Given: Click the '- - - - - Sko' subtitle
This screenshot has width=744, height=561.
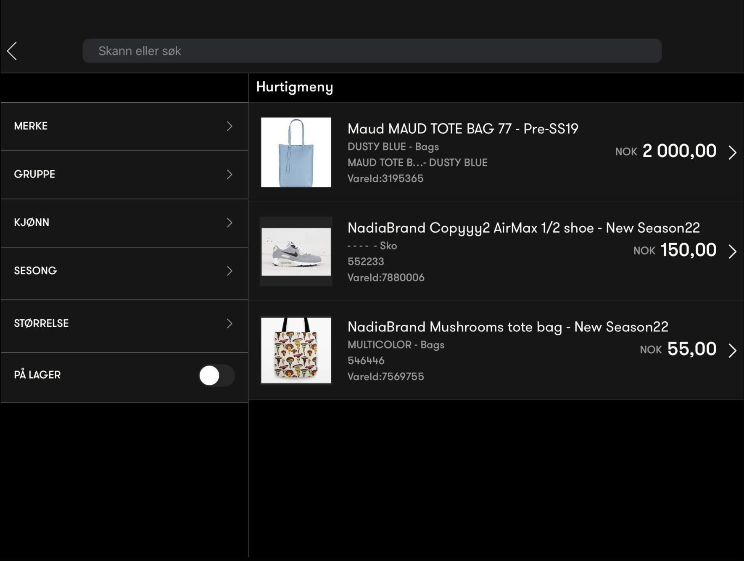Looking at the screenshot, I should tap(372, 246).
